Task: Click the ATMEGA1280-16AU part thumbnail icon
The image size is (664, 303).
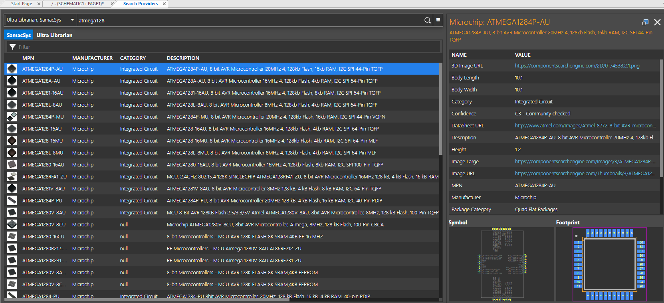Action: [x=12, y=164]
